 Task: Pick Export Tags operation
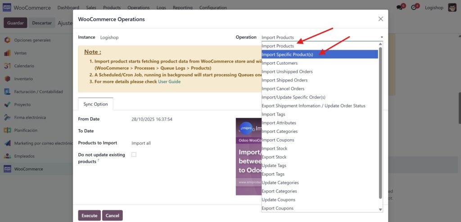[320, 174]
